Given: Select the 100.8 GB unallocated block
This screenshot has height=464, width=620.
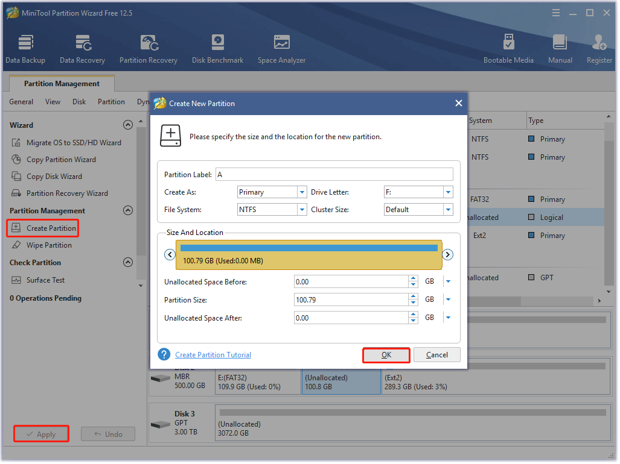Looking at the screenshot, I should 342,382.
